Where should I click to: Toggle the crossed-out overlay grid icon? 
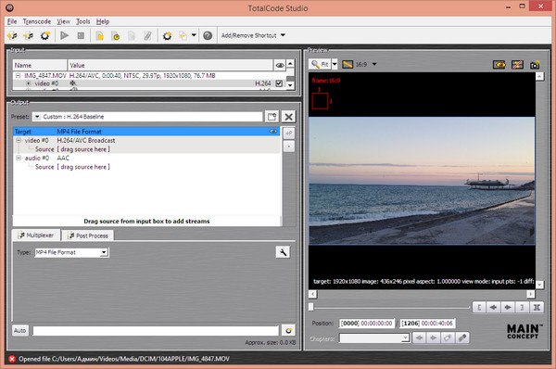(517, 65)
